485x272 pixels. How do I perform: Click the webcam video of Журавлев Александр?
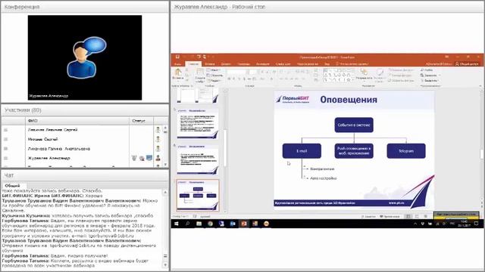85,57
